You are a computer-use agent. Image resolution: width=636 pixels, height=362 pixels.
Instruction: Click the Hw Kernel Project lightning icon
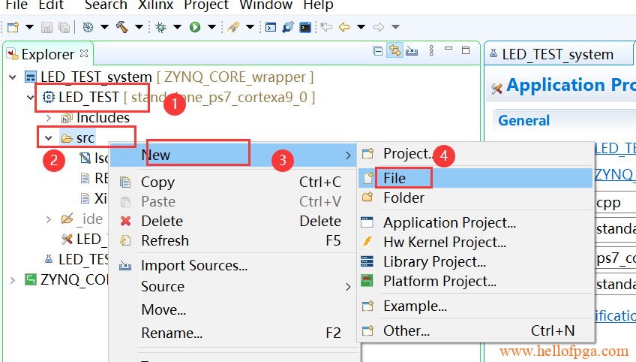(367, 242)
